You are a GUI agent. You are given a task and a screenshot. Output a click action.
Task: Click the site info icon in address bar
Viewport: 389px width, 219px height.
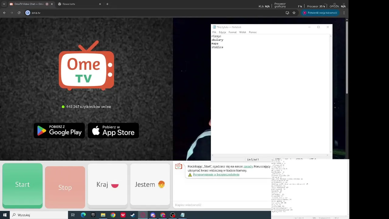(x=28, y=13)
